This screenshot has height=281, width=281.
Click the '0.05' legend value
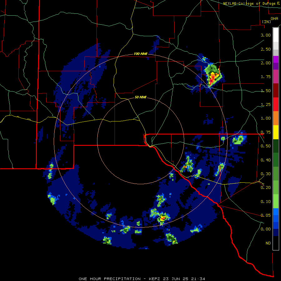click(266, 215)
